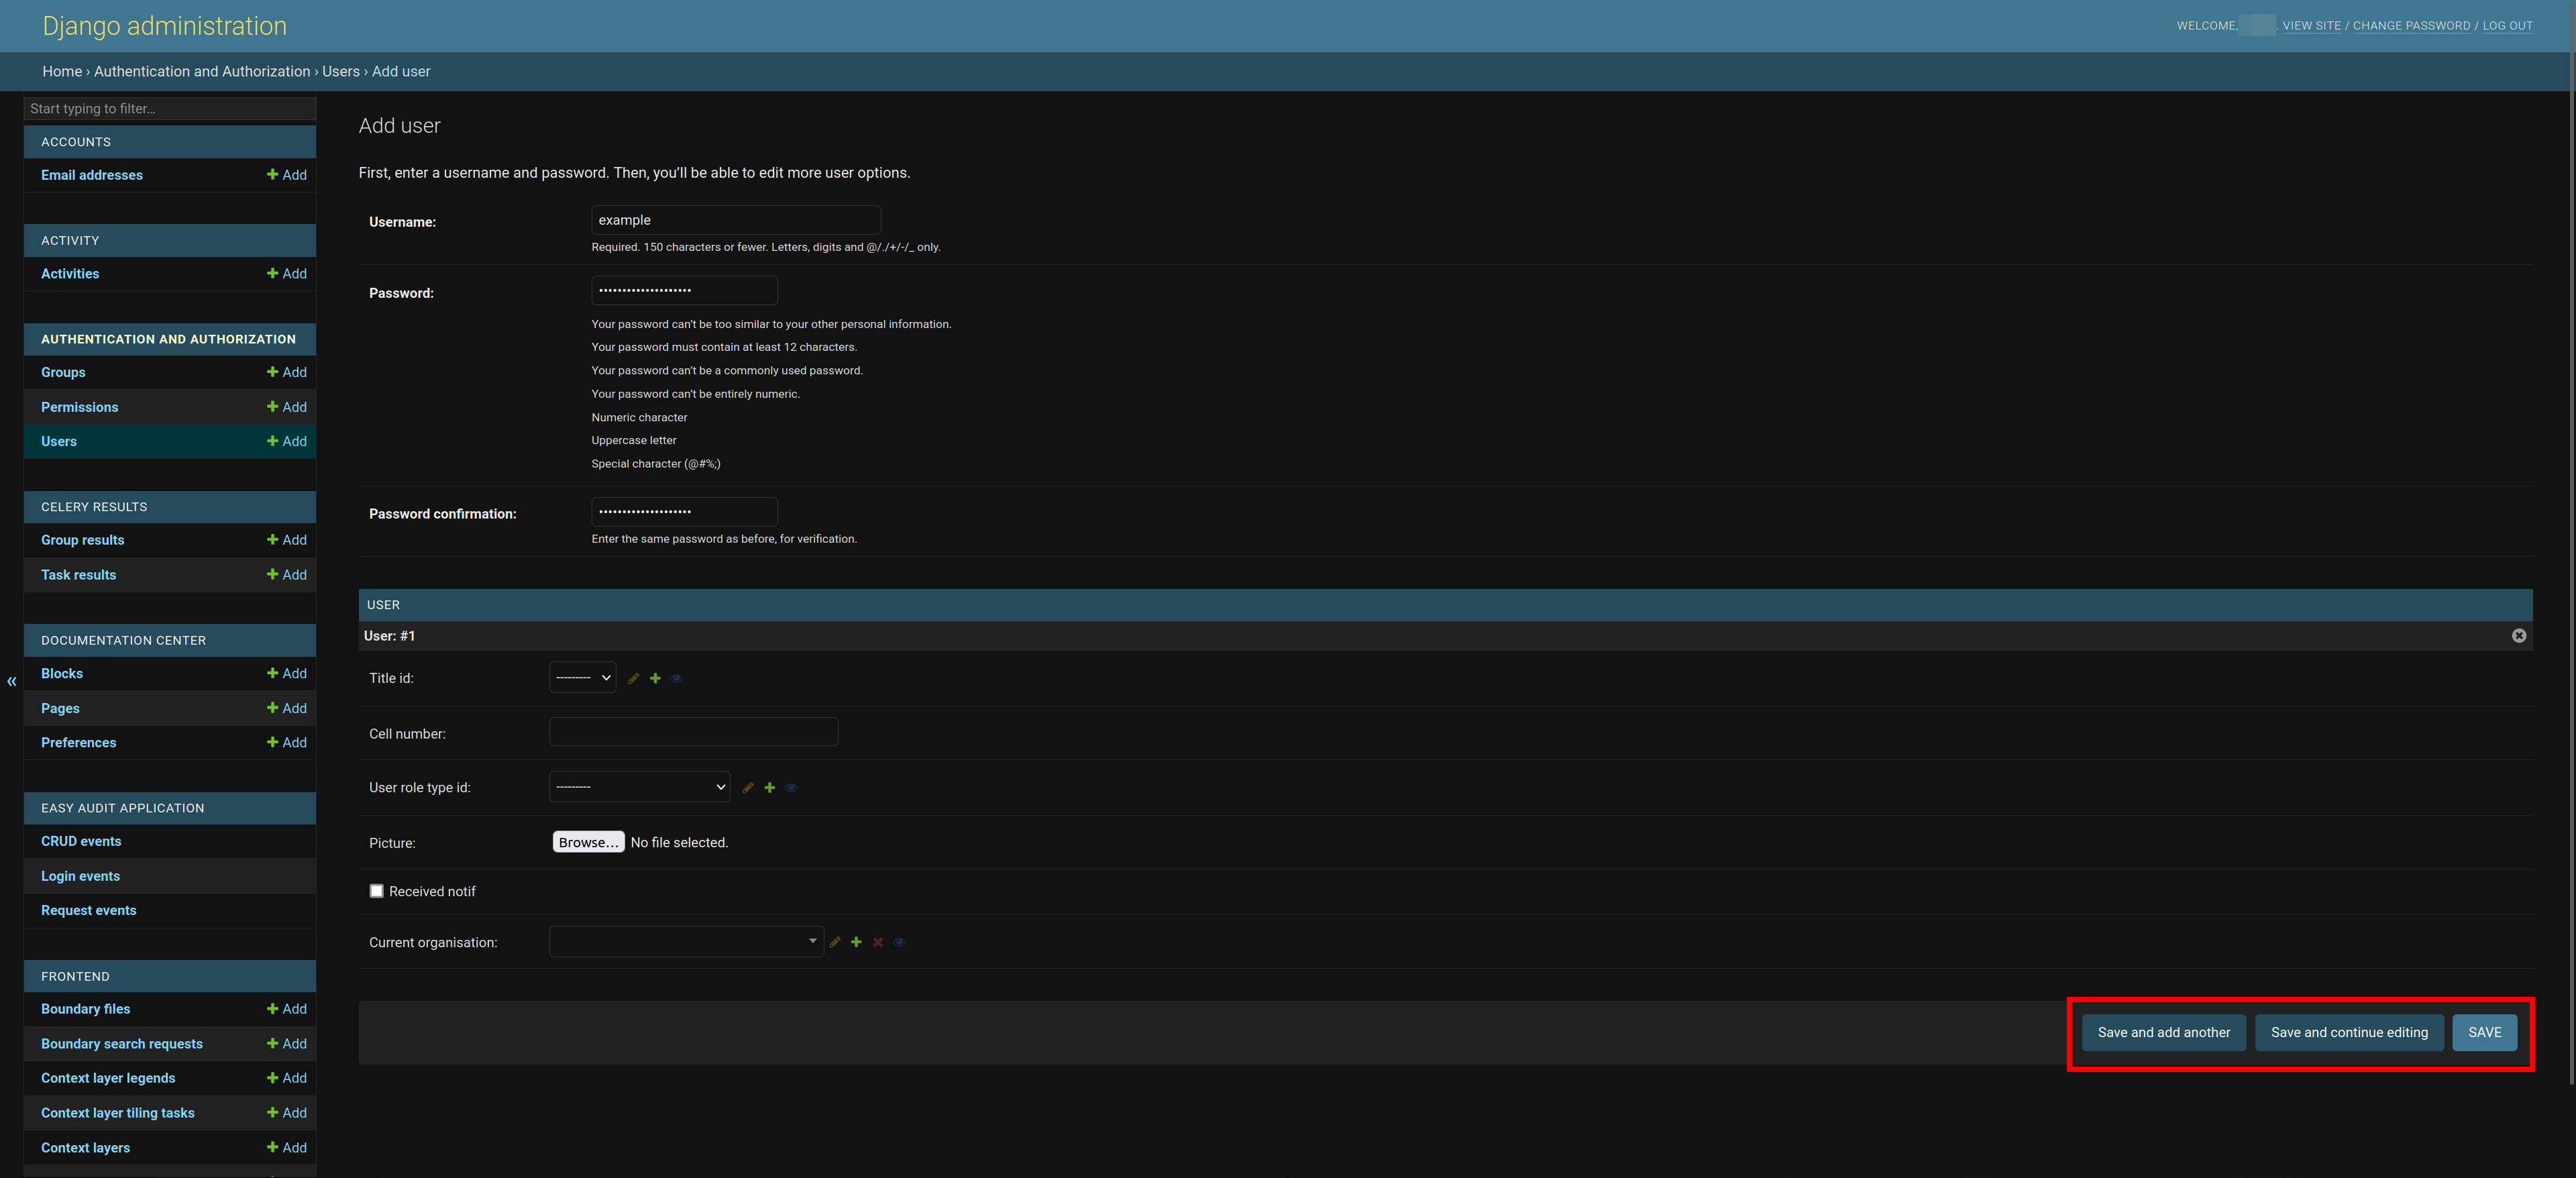Click the pencil edit icon beside Title id

pos(633,678)
